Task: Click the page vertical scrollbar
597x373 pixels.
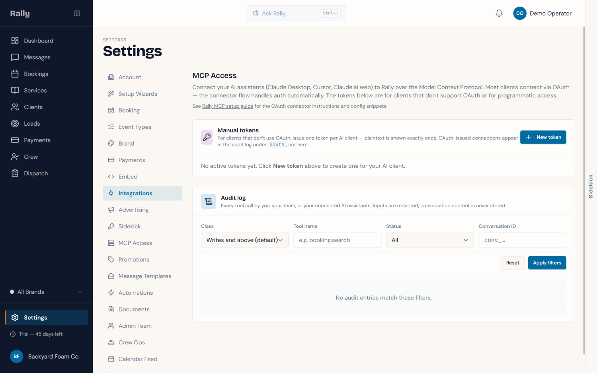Action: (584, 190)
